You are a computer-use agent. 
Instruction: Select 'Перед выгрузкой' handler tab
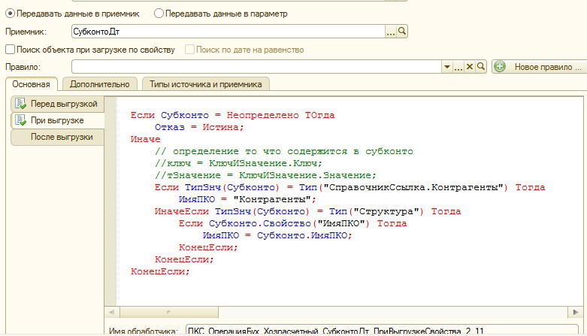(x=57, y=104)
